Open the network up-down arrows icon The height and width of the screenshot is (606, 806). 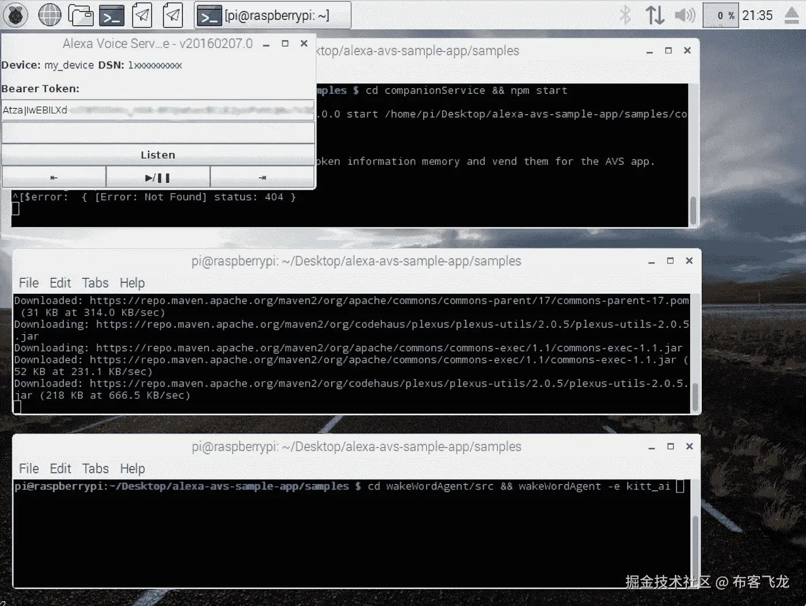coord(655,15)
